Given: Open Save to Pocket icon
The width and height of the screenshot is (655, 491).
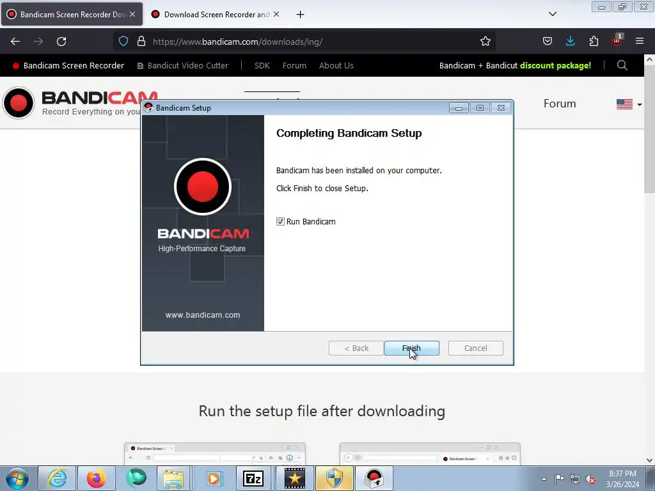Looking at the screenshot, I should [x=548, y=42].
